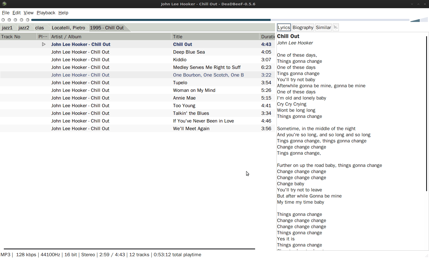Pause the track with the pause button
The width and height of the screenshot is (429, 258).
(x=15, y=20)
